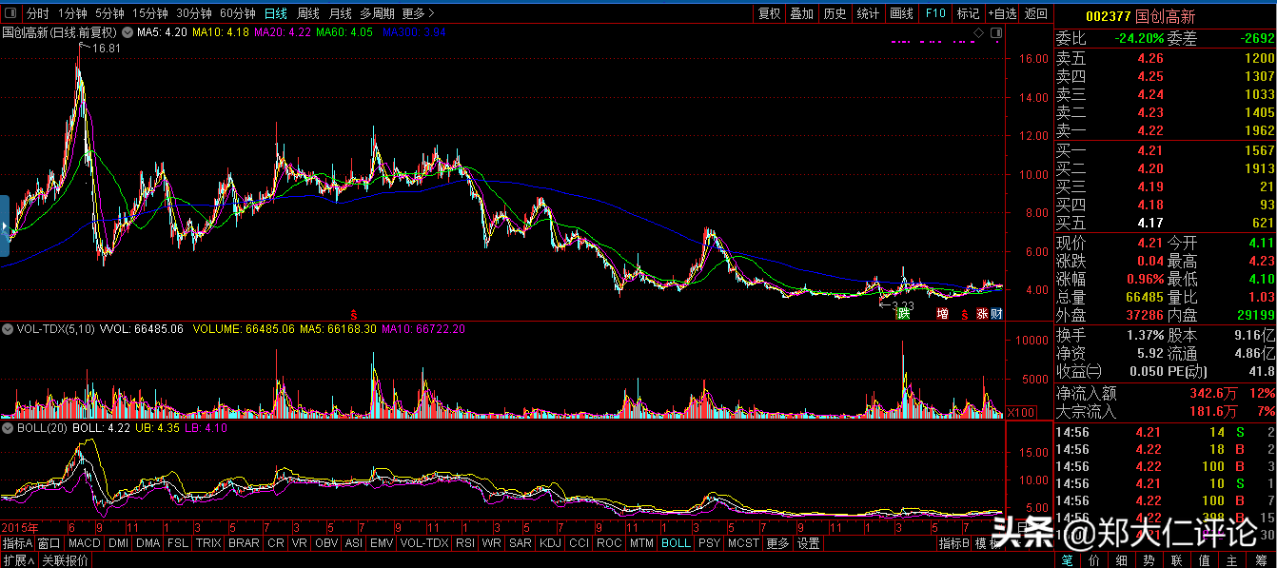Open the dropdown arrow next to 国创高新(日线,前复权)
Screen dimensions: 1277x568
(129, 32)
